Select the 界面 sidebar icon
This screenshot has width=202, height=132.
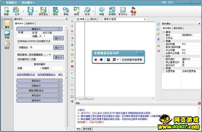tap(7, 35)
